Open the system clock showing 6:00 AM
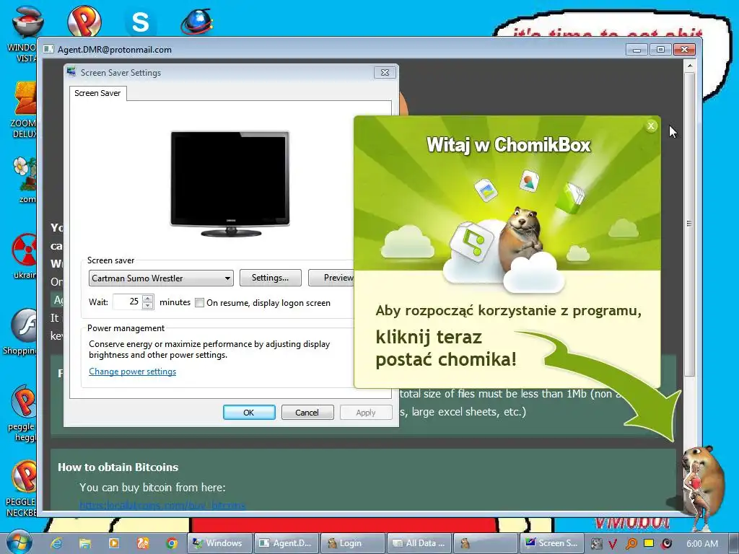The width and height of the screenshot is (739, 554). click(701, 544)
